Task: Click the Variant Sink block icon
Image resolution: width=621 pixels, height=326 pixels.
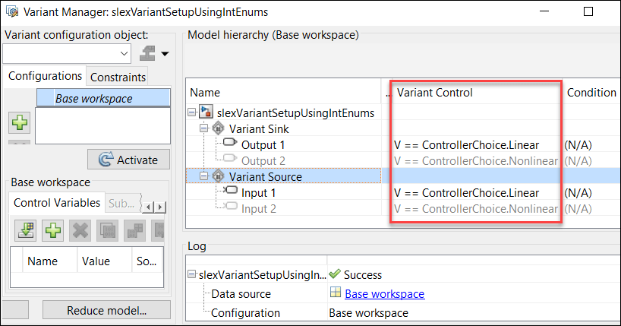Action: [219, 128]
